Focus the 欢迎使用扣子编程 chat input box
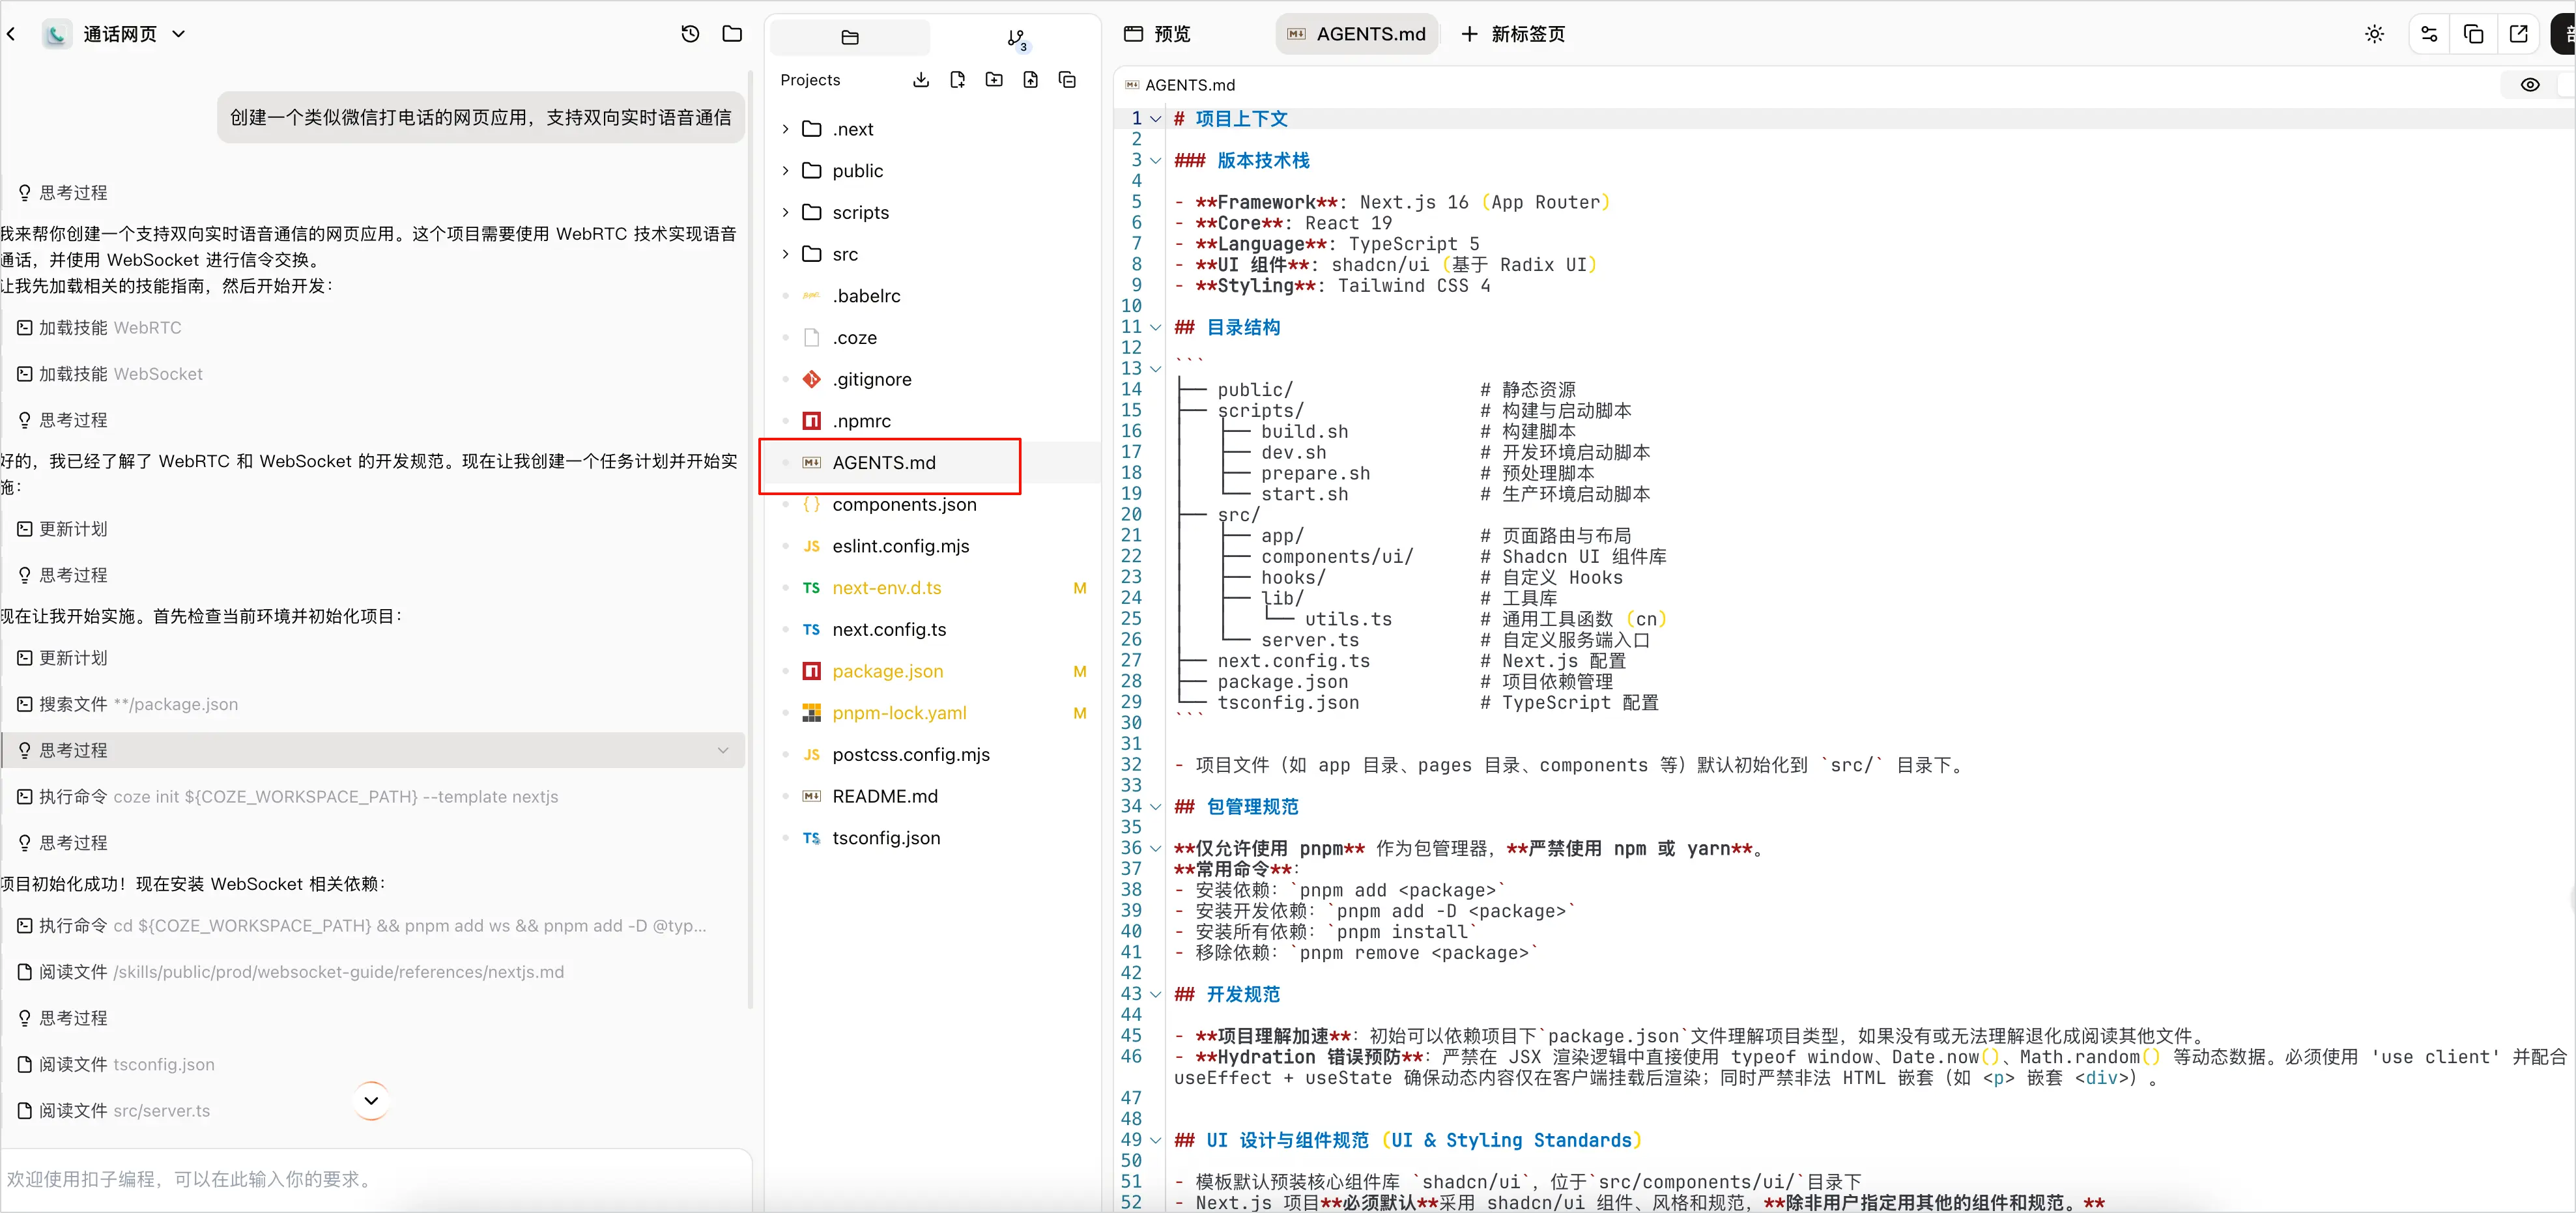Screen dimensions: 2576x1213 (376, 1180)
